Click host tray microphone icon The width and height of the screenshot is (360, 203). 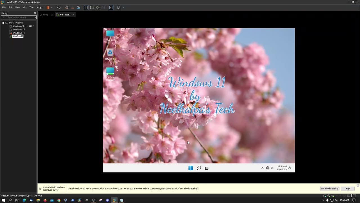tap(327, 200)
